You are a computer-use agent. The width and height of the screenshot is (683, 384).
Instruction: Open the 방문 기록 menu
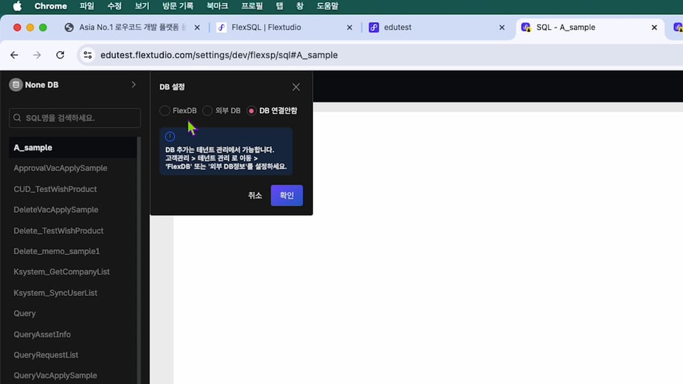pyautogui.click(x=178, y=6)
